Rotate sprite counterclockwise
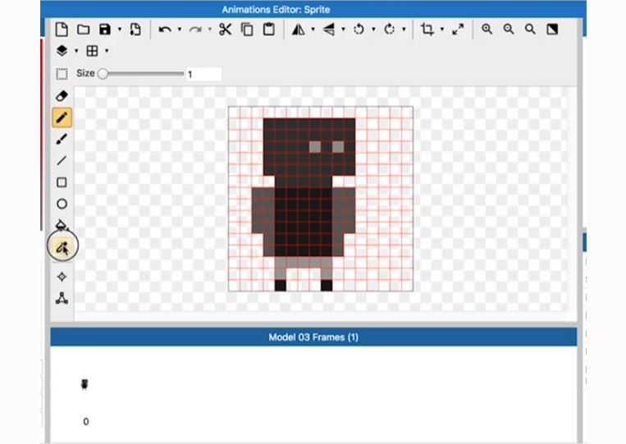 point(359,30)
